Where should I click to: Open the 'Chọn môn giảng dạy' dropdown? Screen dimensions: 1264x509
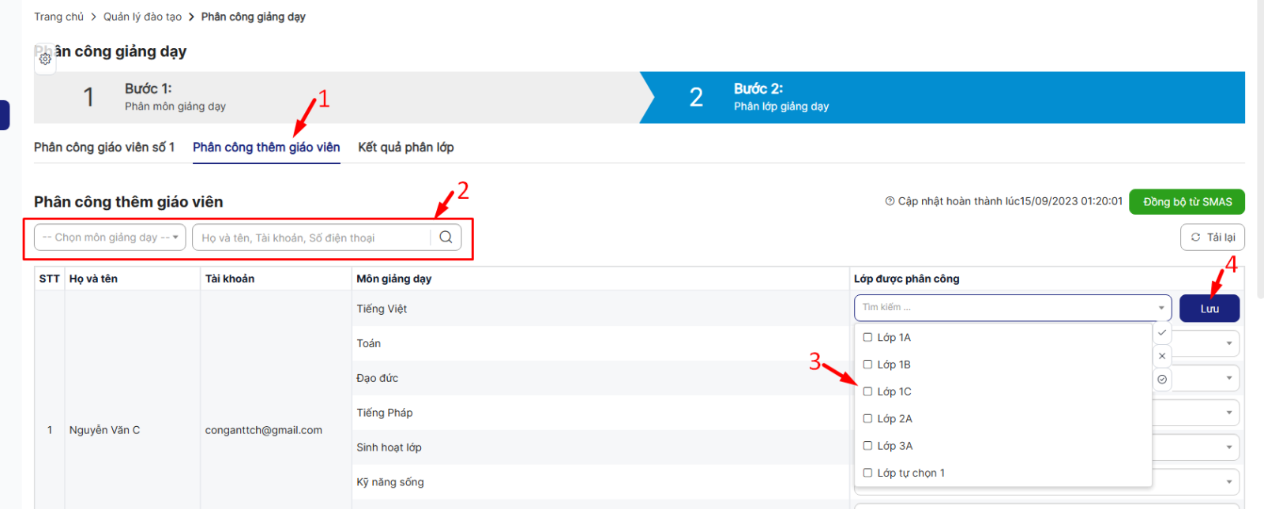110,238
